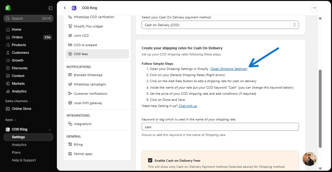
Task: Click the COD King app icon in sidebar
Action: (8, 129)
